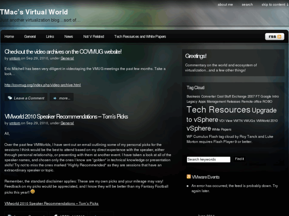This screenshot has height=216, width=289.
Task: Open the VMware Events feed heading
Action: 206,177
